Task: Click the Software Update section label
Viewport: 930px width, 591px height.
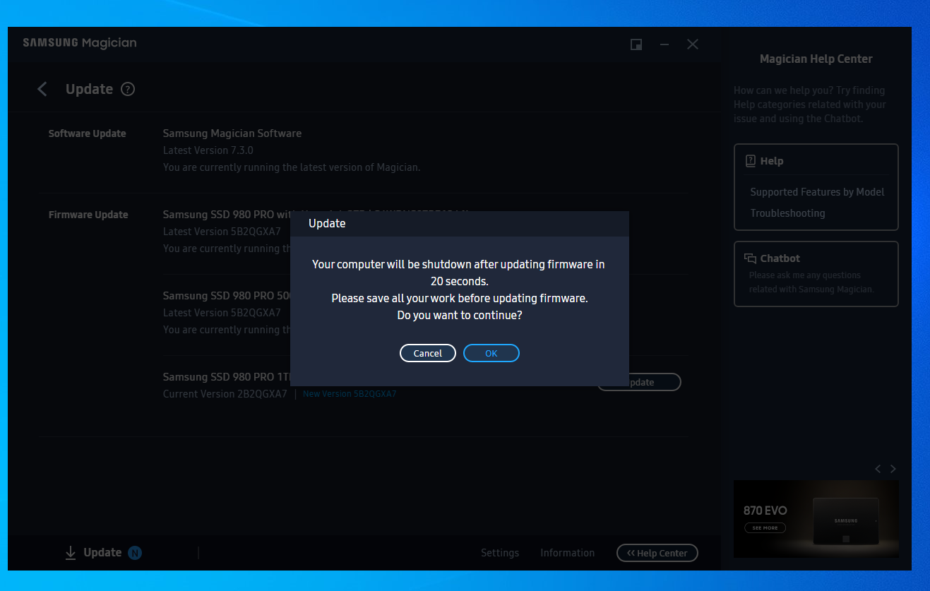Action: click(88, 133)
